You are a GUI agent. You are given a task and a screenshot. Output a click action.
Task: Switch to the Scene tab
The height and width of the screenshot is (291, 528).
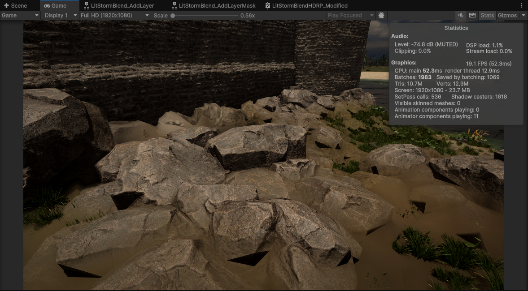click(x=19, y=6)
